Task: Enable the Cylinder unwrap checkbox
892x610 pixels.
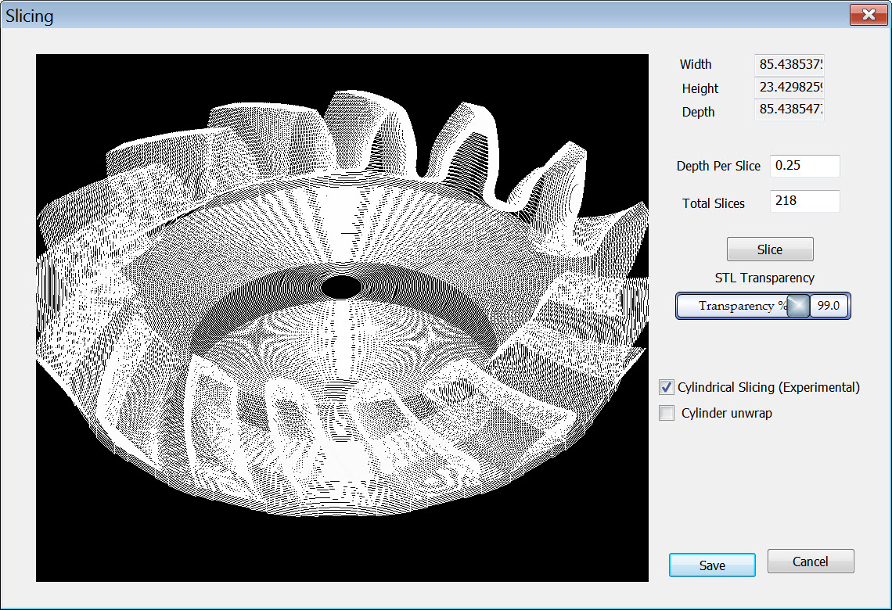Action: point(667,413)
